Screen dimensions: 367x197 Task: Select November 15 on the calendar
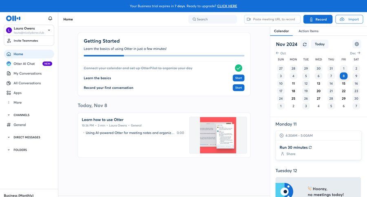coord(343,83)
